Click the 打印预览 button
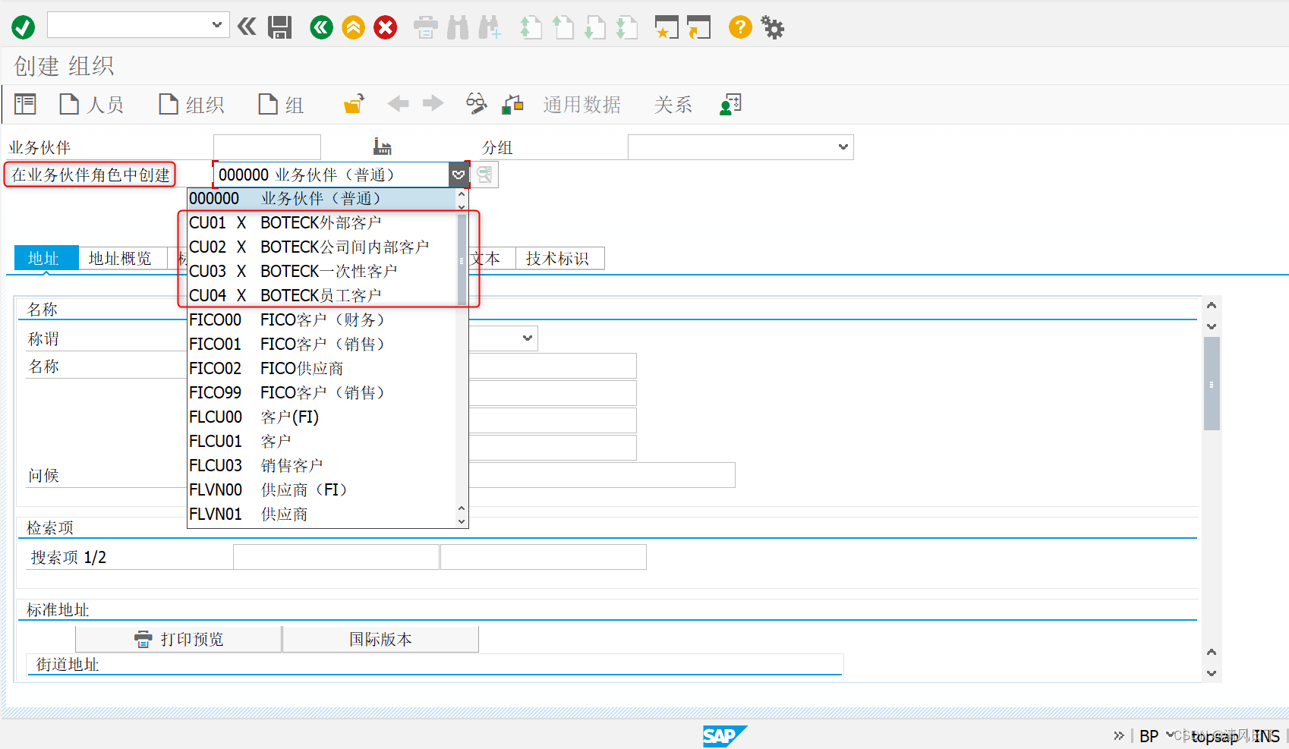 [178, 639]
